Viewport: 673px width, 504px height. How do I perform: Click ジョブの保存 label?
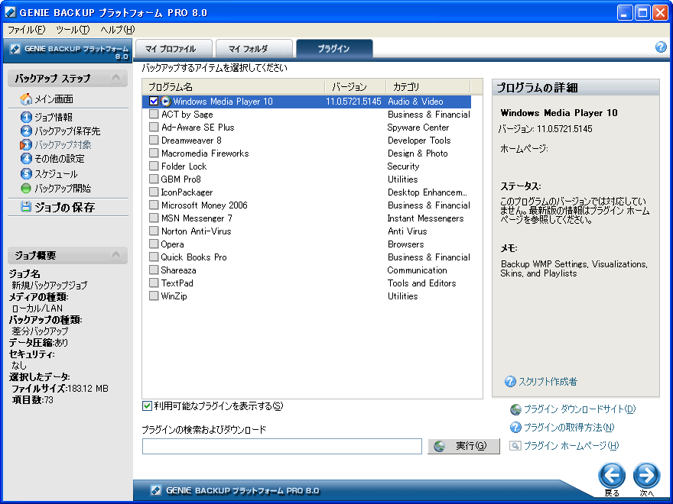click(65, 208)
